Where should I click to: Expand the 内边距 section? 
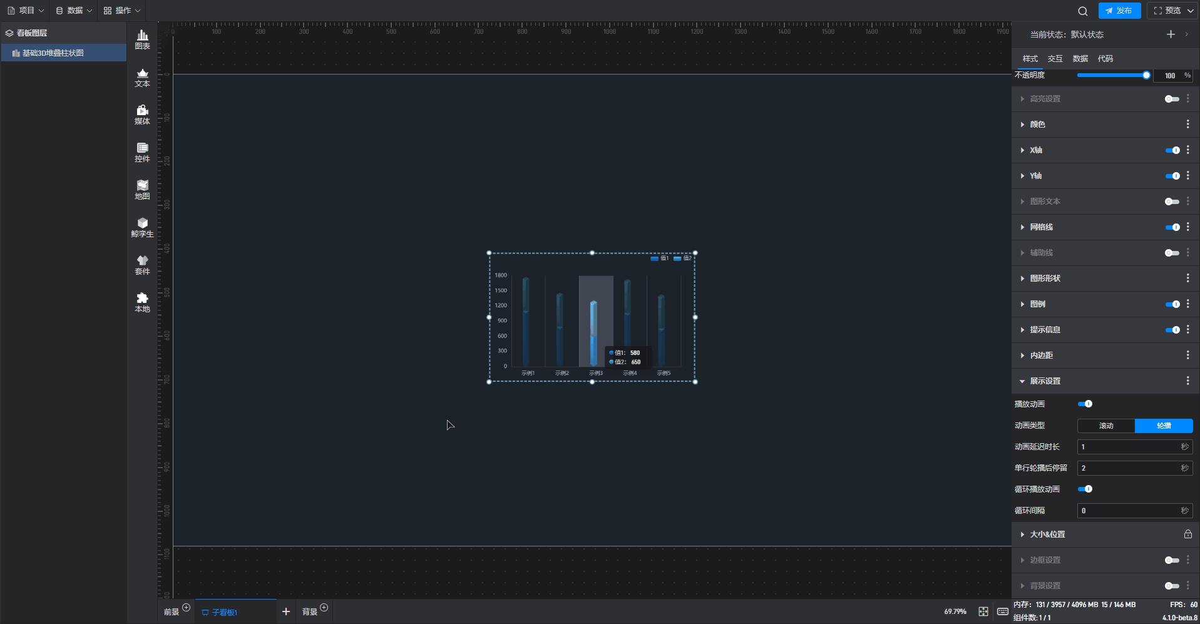(1022, 355)
